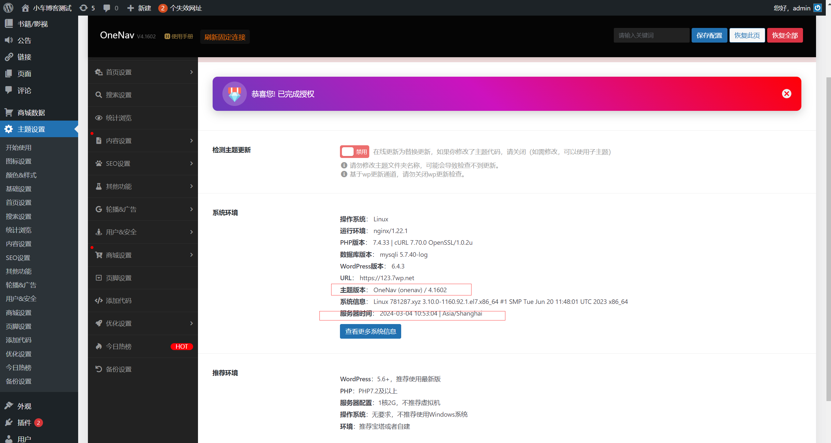Open site home 小车博客测试

(x=46, y=8)
